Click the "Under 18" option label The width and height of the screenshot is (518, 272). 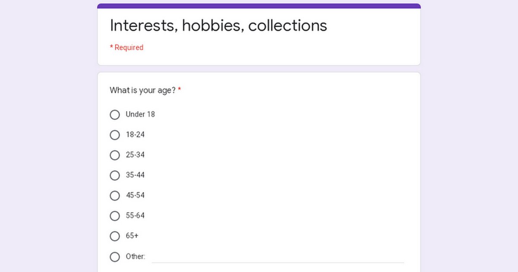click(x=140, y=114)
